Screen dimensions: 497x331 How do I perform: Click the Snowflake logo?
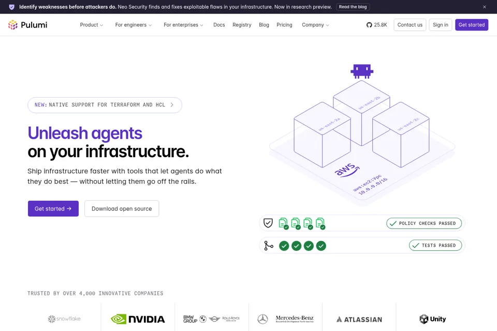(x=64, y=319)
